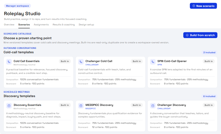
Task: Click the New scenario button
Action: 203,6
